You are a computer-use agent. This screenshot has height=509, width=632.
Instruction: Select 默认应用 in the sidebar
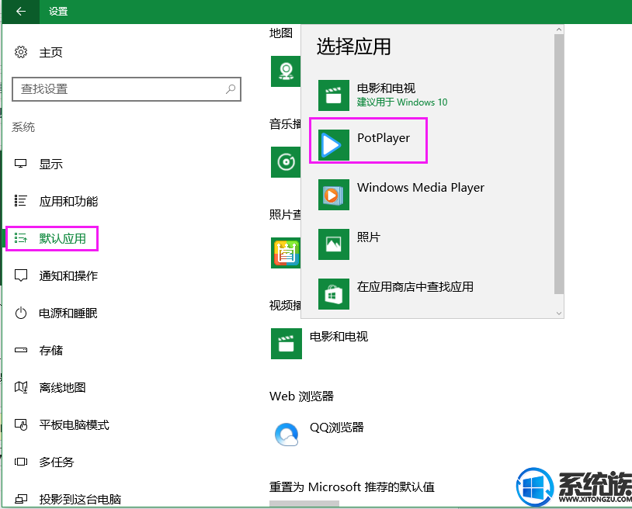(x=62, y=238)
